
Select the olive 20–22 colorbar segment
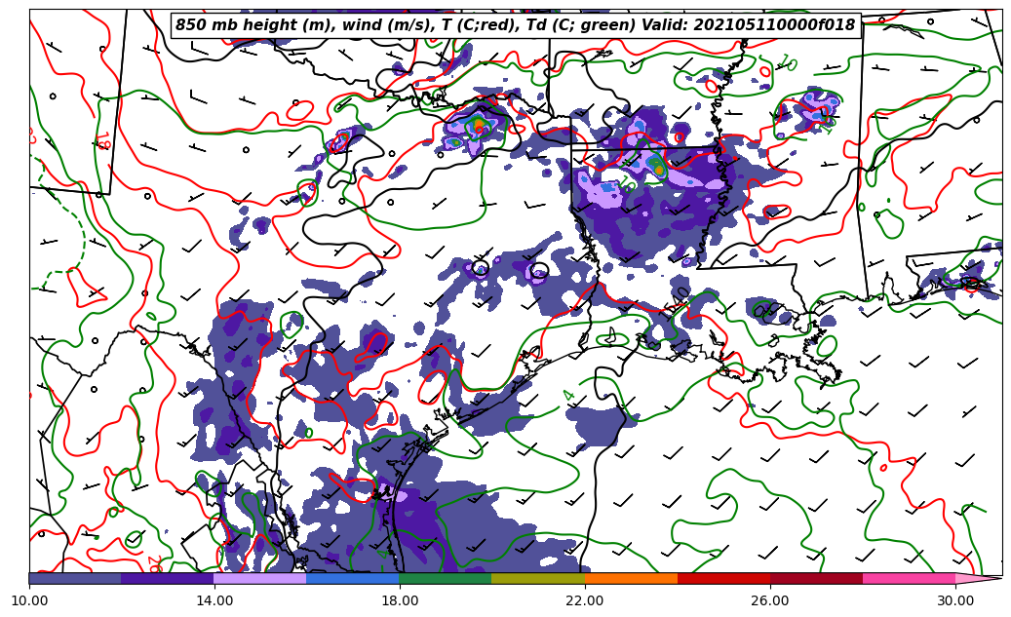tap(538, 578)
